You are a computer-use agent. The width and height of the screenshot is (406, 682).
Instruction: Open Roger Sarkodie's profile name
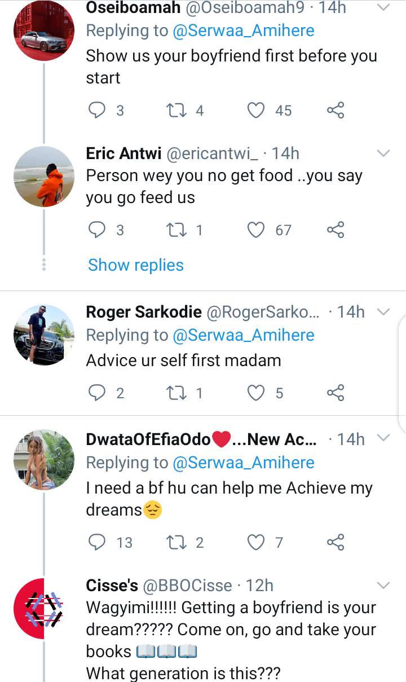[x=144, y=312]
